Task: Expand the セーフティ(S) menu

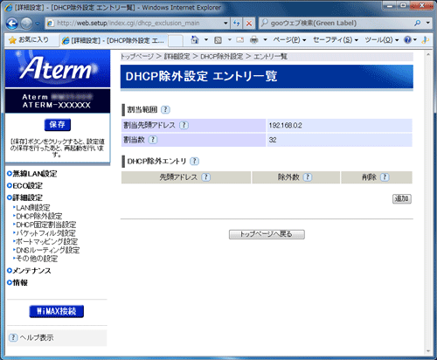Action: tap(336, 40)
